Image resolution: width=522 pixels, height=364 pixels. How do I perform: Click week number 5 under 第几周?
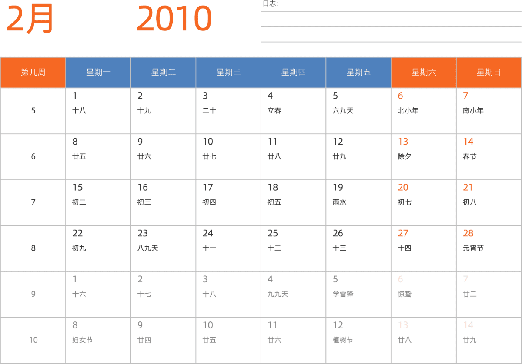33,111
